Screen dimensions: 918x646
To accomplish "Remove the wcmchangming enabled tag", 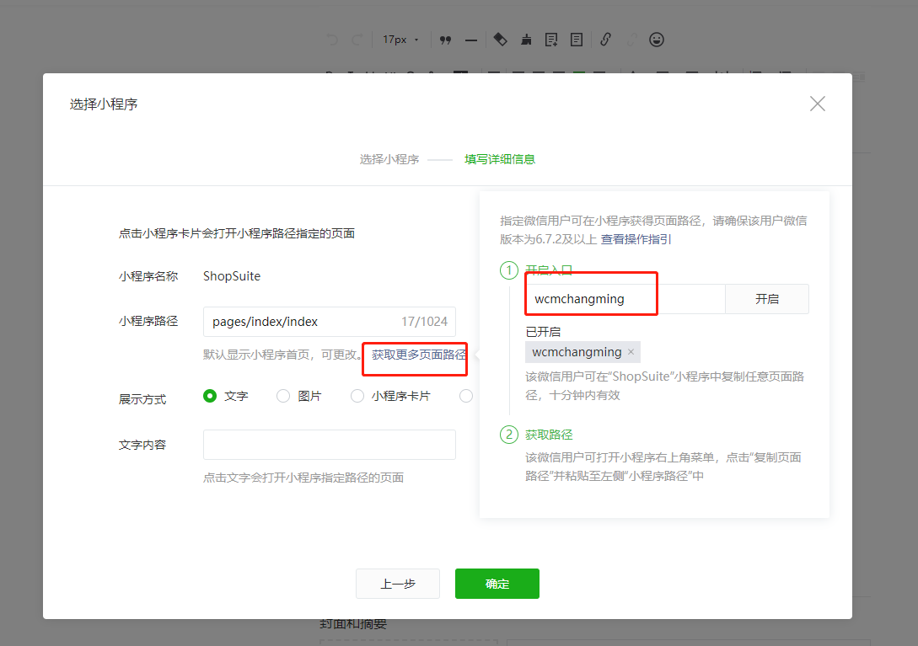I will [631, 352].
